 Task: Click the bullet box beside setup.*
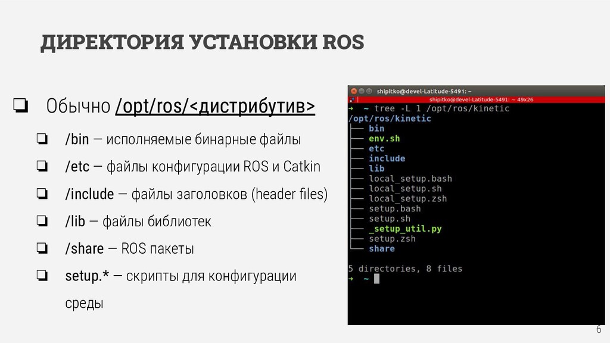click(x=42, y=275)
